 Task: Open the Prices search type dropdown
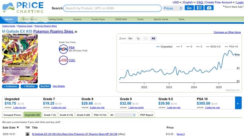[173, 8]
